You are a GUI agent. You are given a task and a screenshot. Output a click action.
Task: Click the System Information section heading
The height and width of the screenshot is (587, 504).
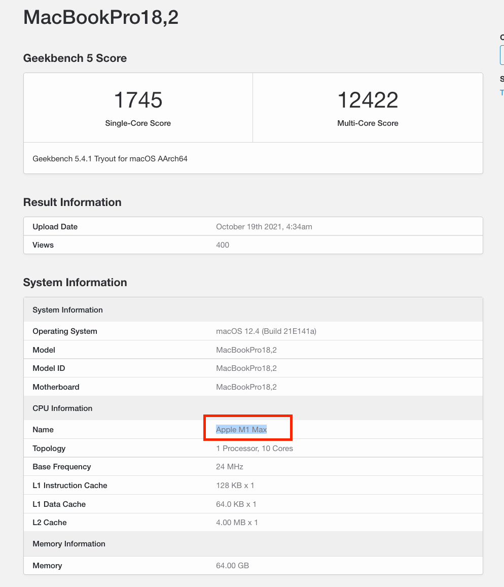pos(75,282)
